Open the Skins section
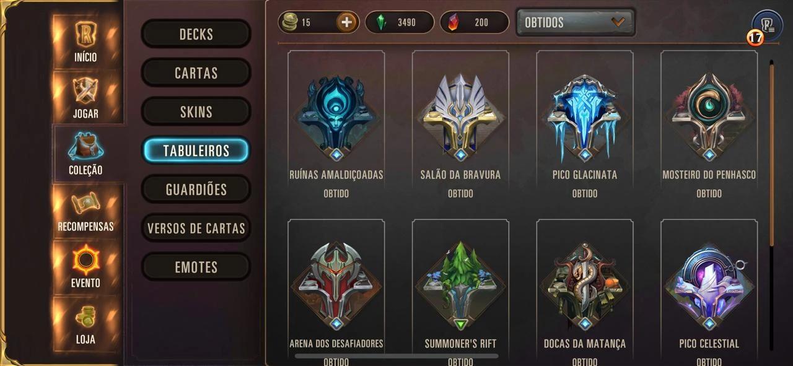This screenshot has height=366, width=793. (x=196, y=112)
